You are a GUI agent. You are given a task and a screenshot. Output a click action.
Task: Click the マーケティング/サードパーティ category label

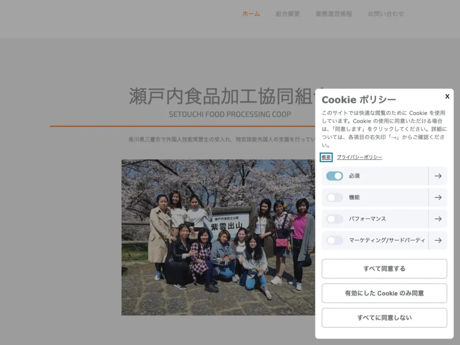(x=387, y=240)
